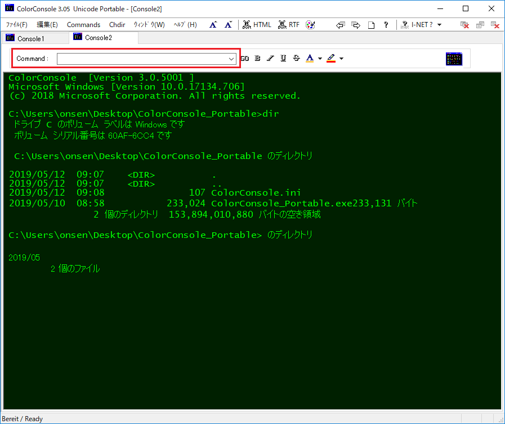
Task: Click the 2 個のファイル text
Action: point(75,268)
